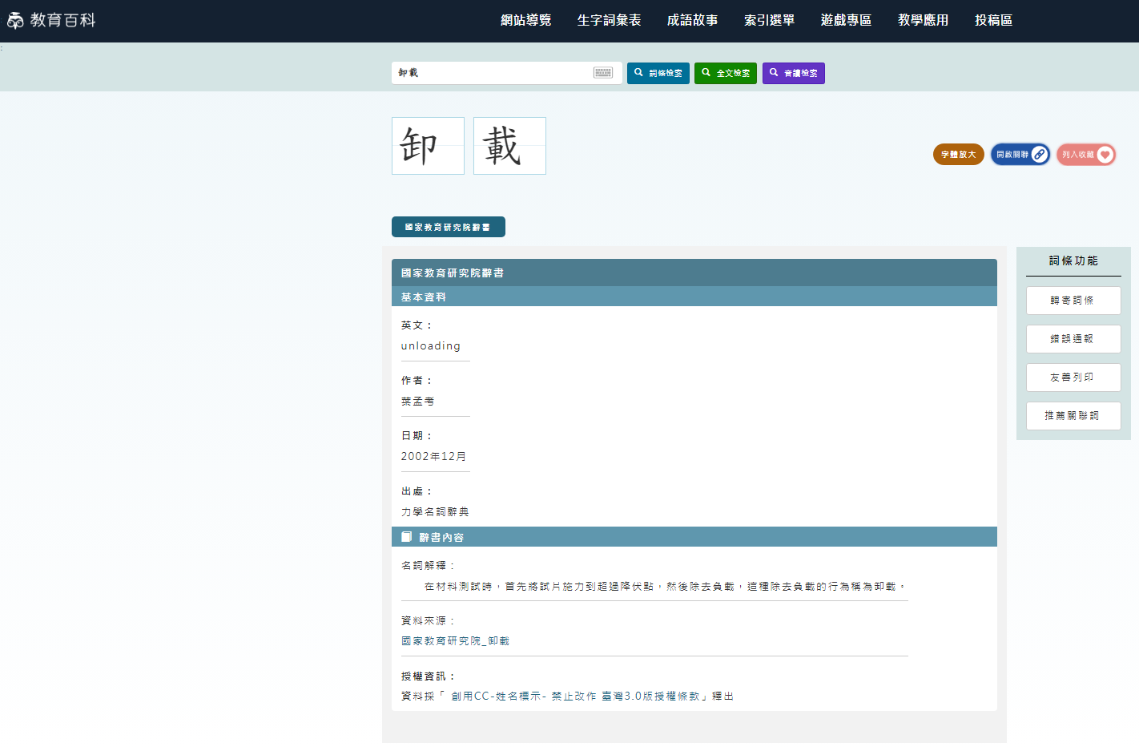The image size is (1139, 747).
Task: Expand the 教學應用 menu
Action: click(x=923, y=20)
